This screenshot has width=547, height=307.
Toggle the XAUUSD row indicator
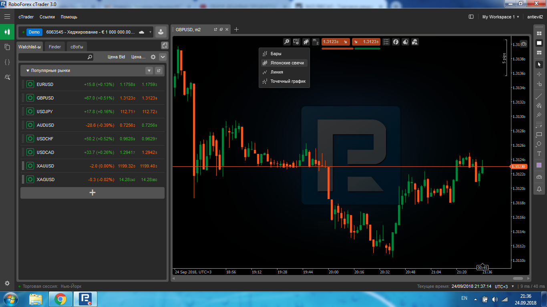(30, 166)
